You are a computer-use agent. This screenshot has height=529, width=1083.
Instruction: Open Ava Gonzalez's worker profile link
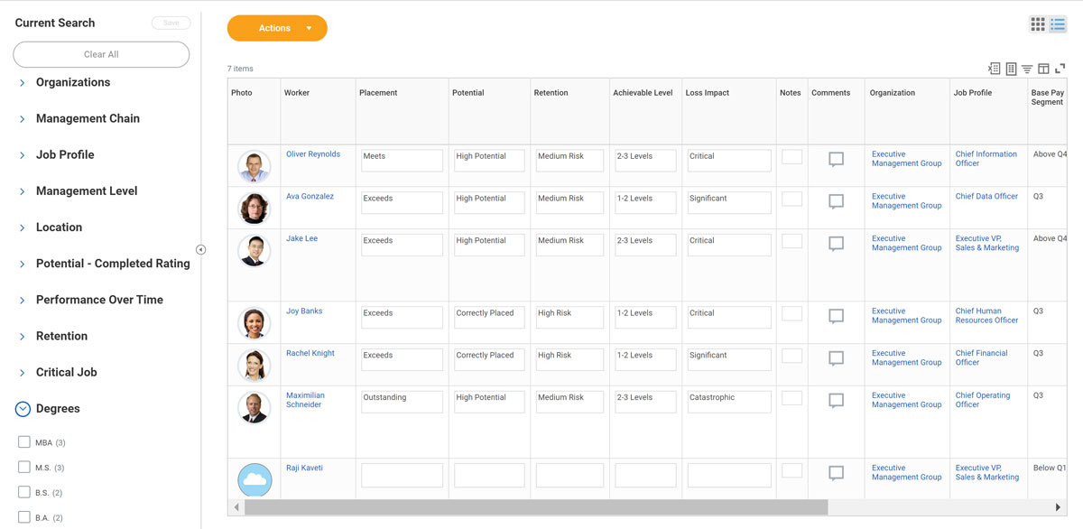tap(310, 196)
